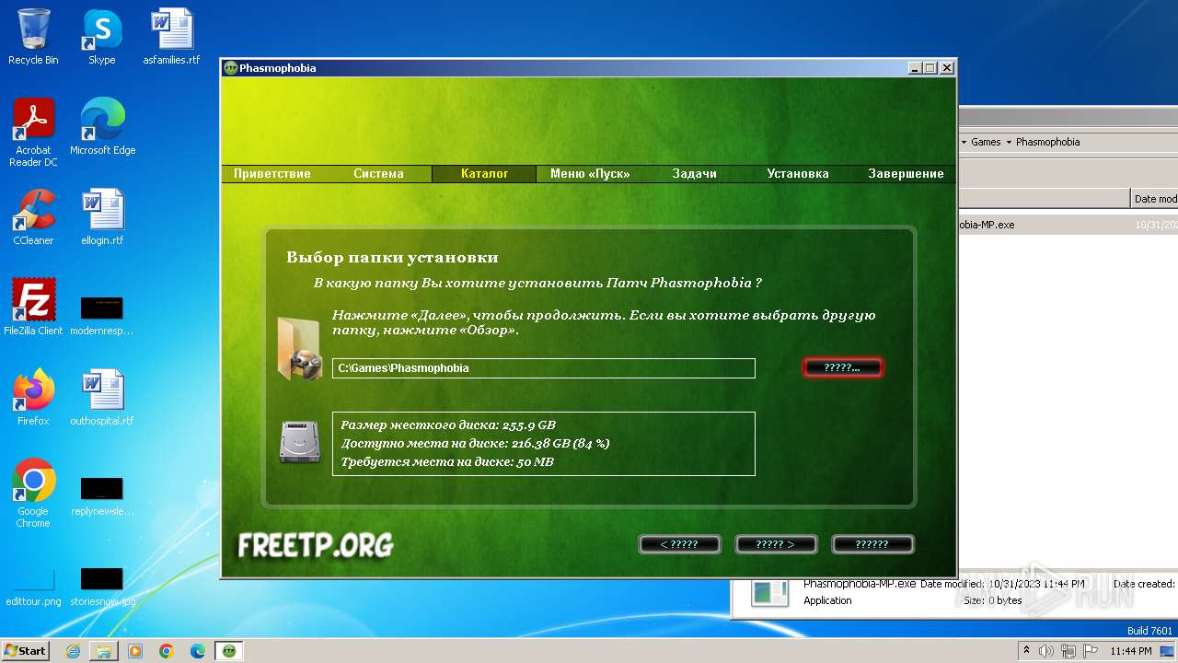Launch FileZilla Client shortcut
Image resolution: width=1178 pixels, height=663 pixels.
[x=33, y=308]
